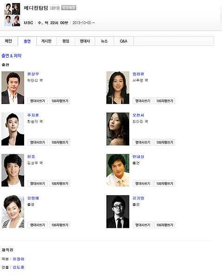Click 100자평쓰기 button for 김기방

coord(164,225)
